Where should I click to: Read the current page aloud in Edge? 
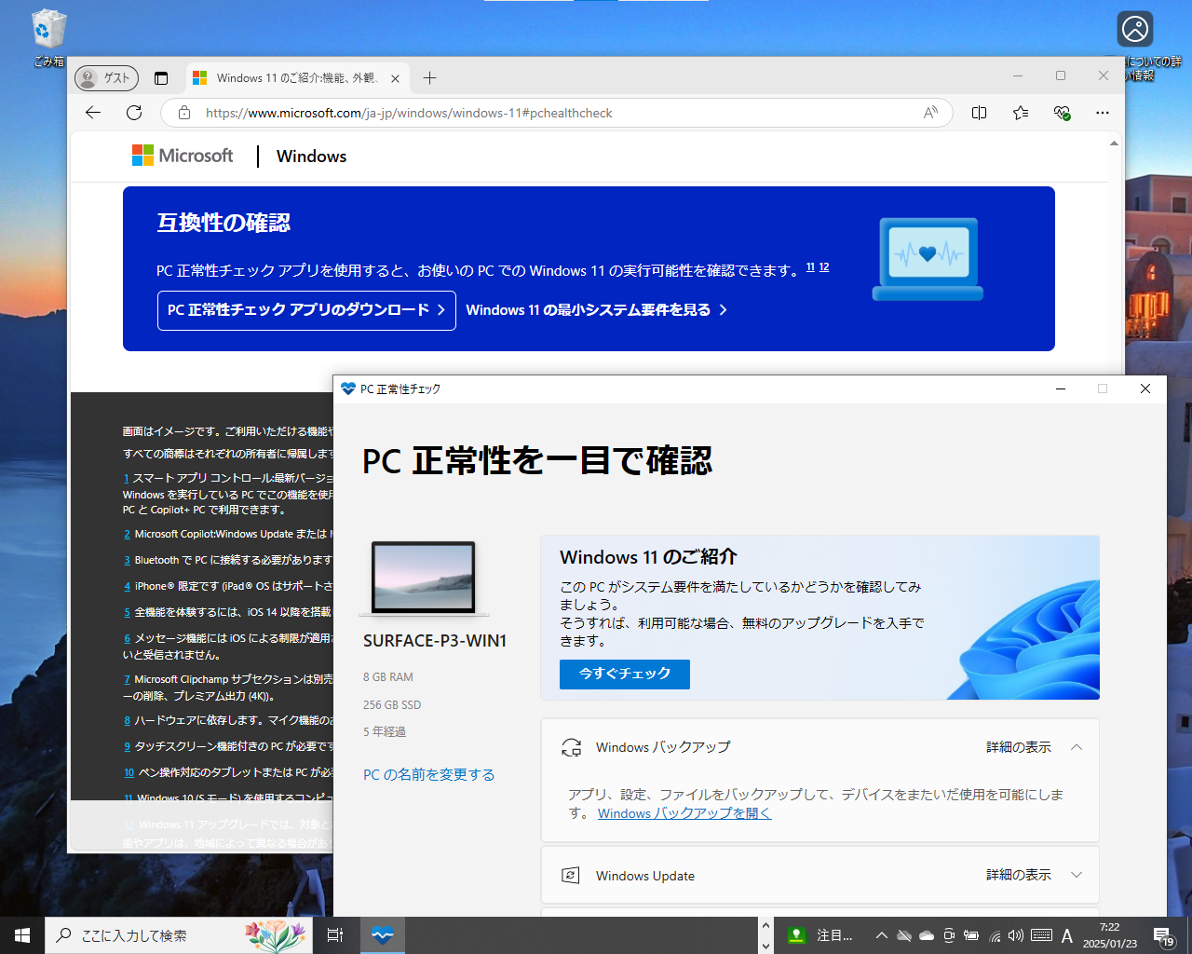pyautogui.click(x=930, y=112)
